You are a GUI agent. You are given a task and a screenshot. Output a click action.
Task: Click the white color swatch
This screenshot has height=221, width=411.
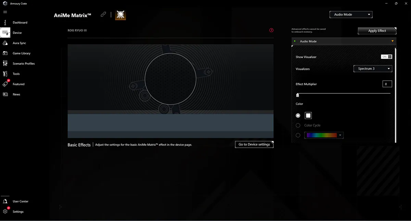pos(308,116)
